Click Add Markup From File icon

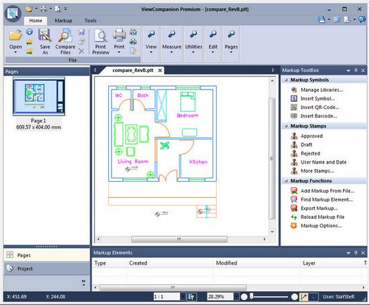(294, 191)
